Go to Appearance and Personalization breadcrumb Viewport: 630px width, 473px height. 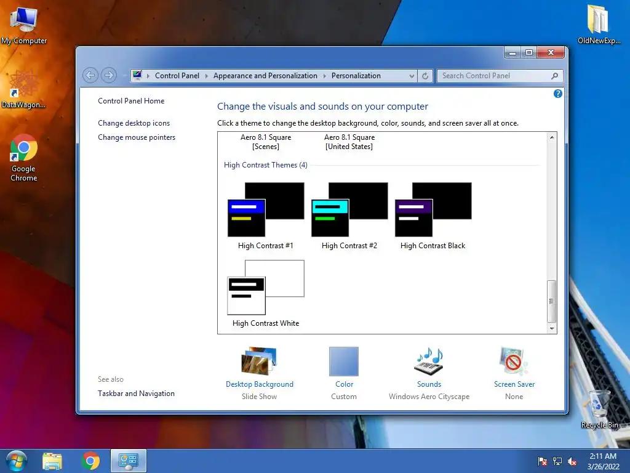click(265, 76)
